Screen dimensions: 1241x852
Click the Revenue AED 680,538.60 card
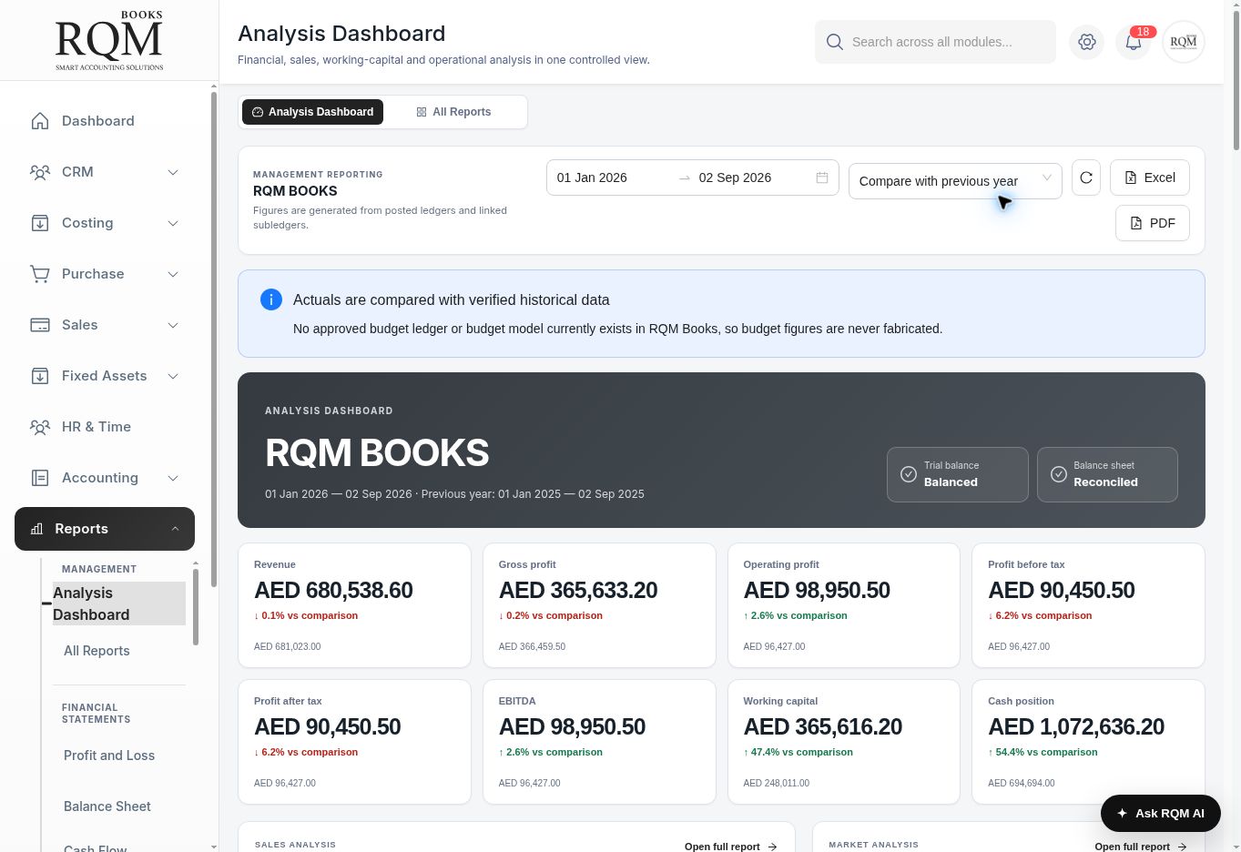click(354, 605)
